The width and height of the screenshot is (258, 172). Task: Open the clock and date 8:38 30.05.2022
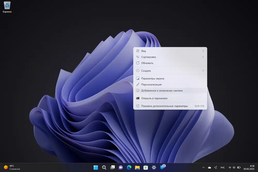[249, 167]
